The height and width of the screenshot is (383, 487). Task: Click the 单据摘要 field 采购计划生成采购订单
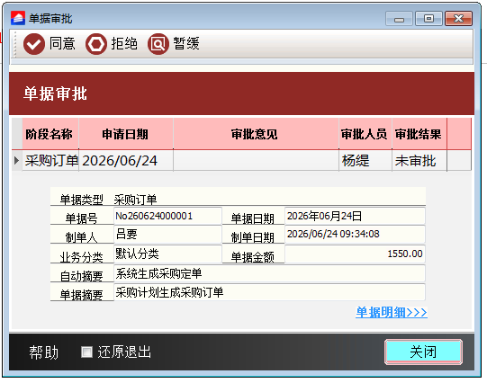coord(269,292)
